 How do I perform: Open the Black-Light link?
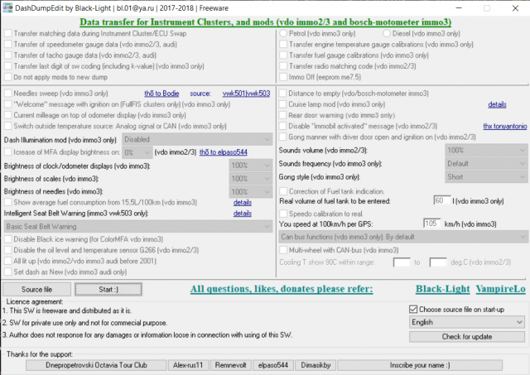(442, 290)
